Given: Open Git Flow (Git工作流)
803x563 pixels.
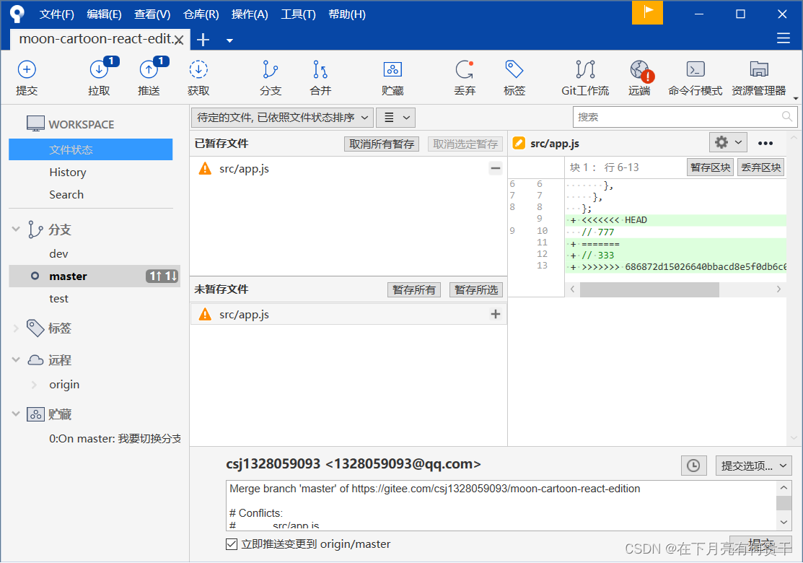Looking at the screenshot, I should point(585,78).
